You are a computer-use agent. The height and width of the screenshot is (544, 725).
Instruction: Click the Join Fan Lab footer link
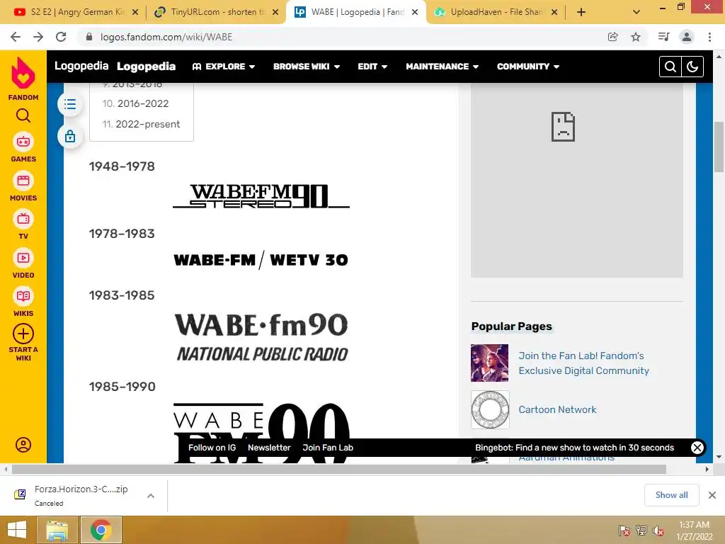pyautogui.click(x=328, y=448)
